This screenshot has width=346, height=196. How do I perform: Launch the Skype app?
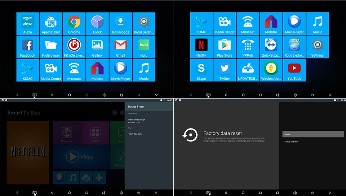click(x=201, y=70)
